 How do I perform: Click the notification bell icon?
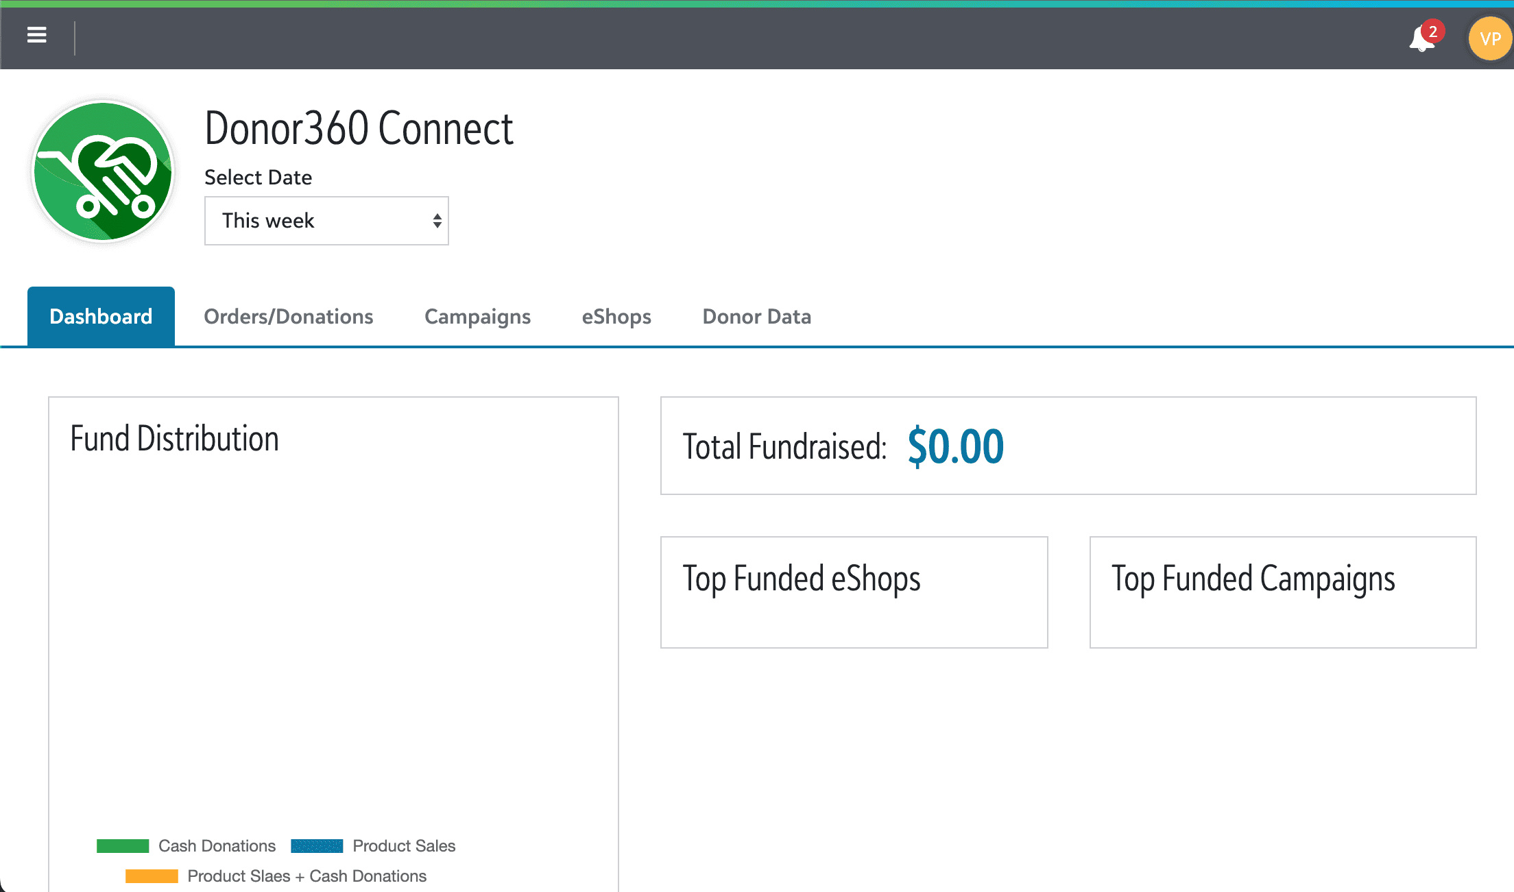click(1420, 40)
